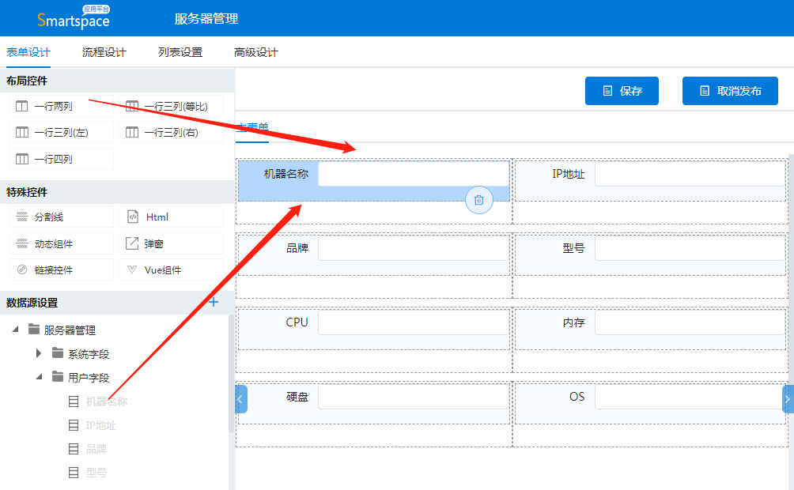
Task: Switch to the 列表设置 tab
Action: [x=180, y=52]
